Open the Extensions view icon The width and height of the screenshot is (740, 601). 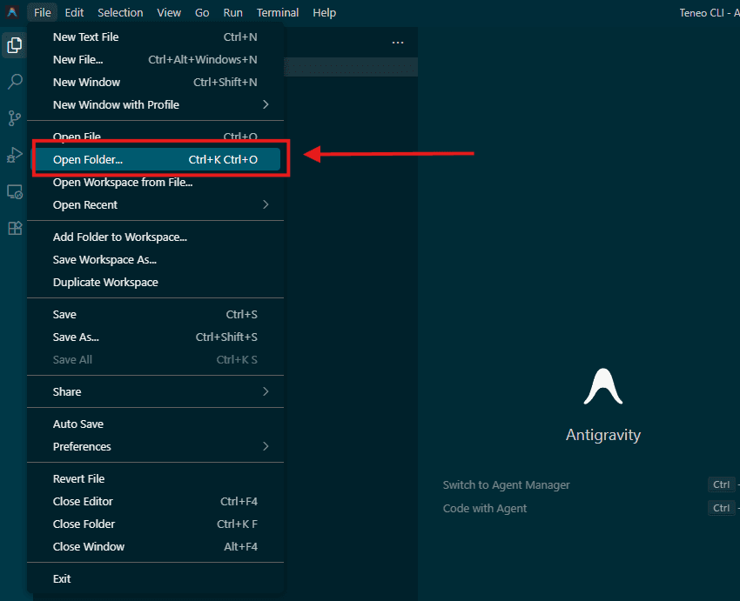15,229
